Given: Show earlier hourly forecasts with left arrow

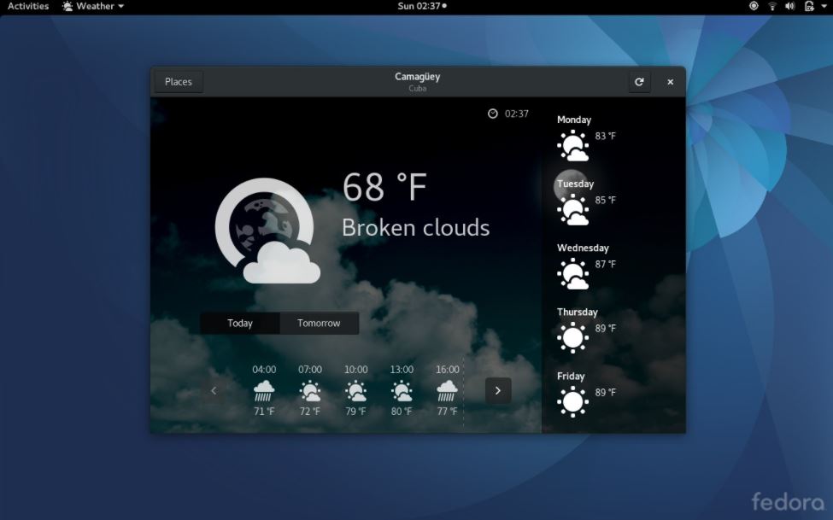Looking at the screenshot, I should point(214,390).
